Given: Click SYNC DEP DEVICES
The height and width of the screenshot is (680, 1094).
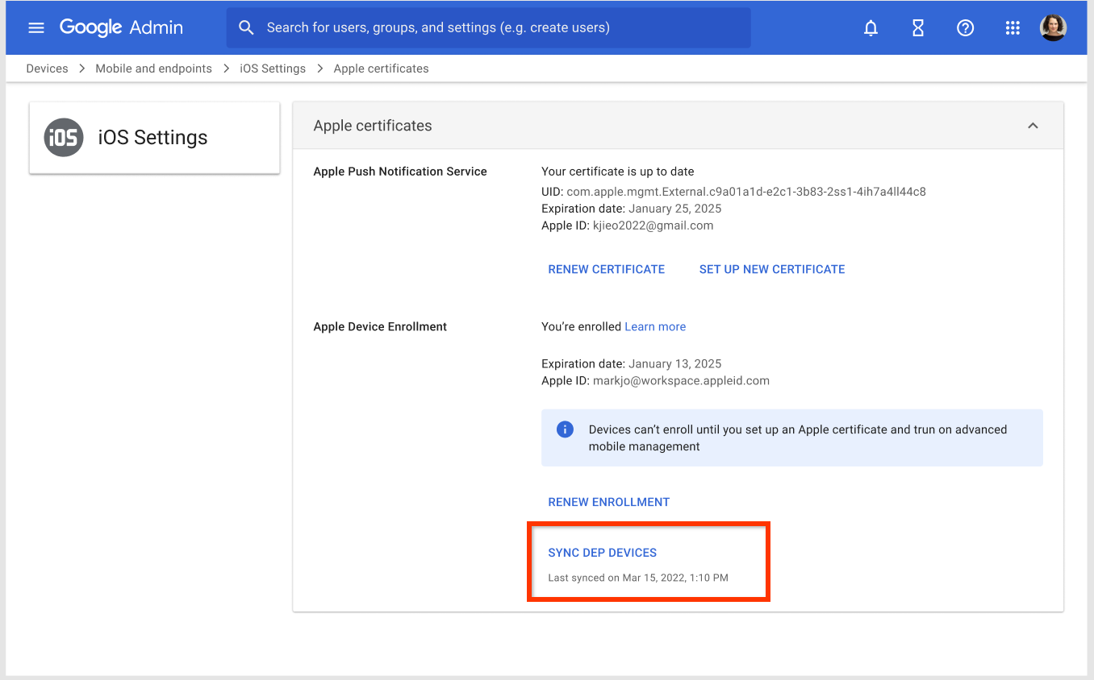Looking at the screenshot, I should pos(603,553).
